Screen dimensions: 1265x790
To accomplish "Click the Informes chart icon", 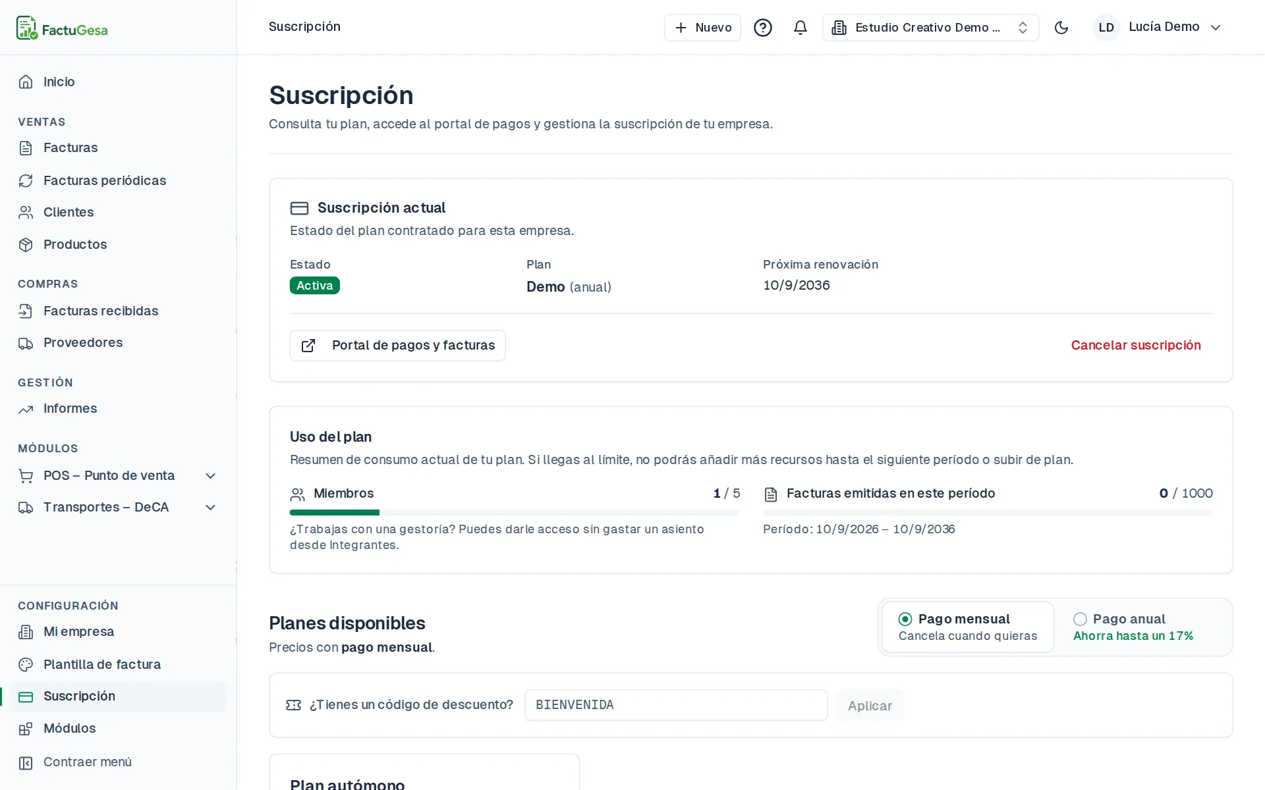I will [26, 409].
